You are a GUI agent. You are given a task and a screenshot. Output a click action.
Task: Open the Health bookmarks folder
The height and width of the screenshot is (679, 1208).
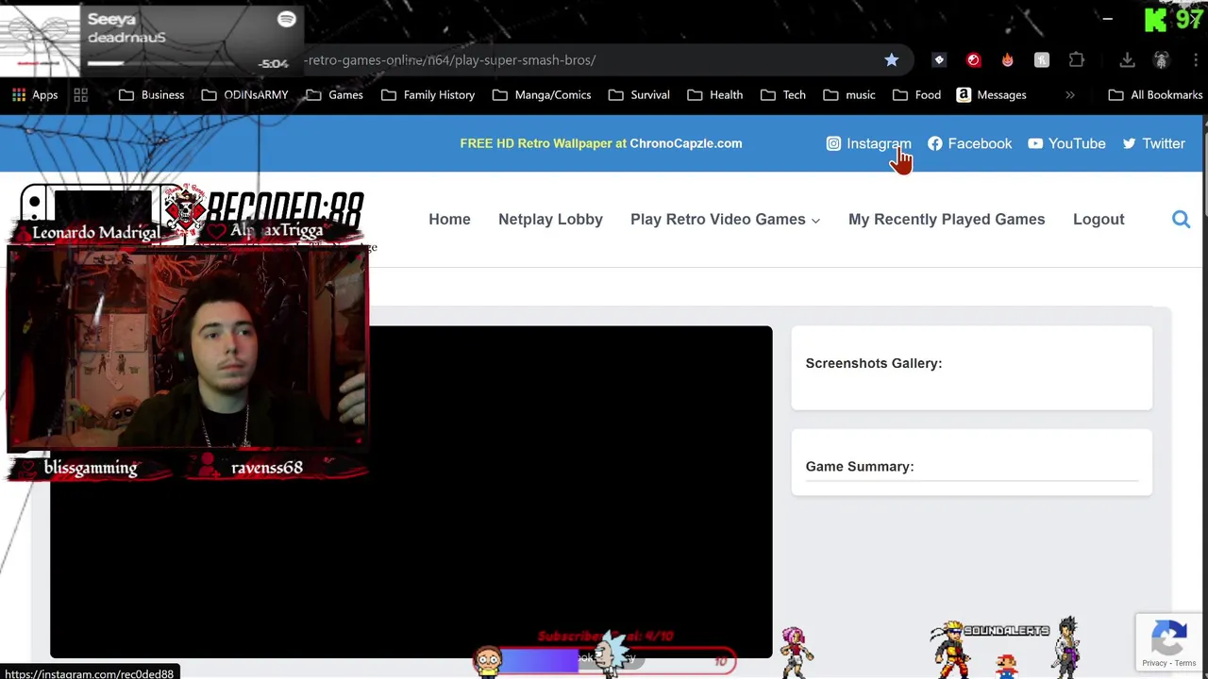tap(715, 94)
